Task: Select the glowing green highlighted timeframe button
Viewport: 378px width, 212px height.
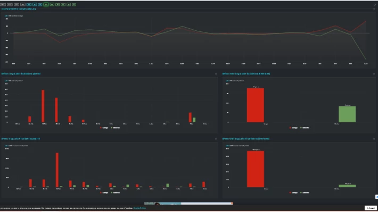Action: click(46, 5)
